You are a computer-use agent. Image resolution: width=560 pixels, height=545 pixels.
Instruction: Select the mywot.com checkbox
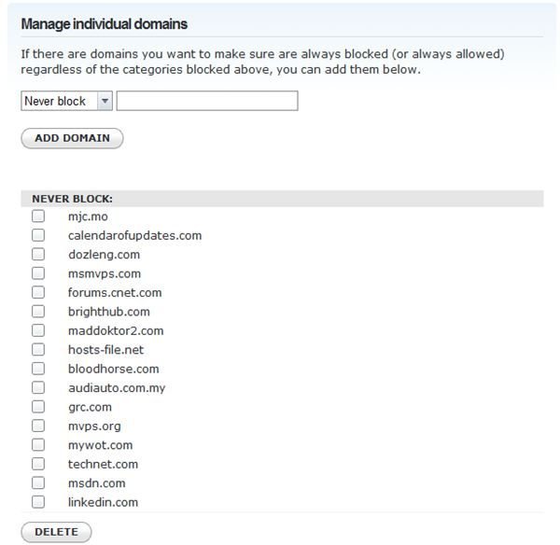click(38, 445)
